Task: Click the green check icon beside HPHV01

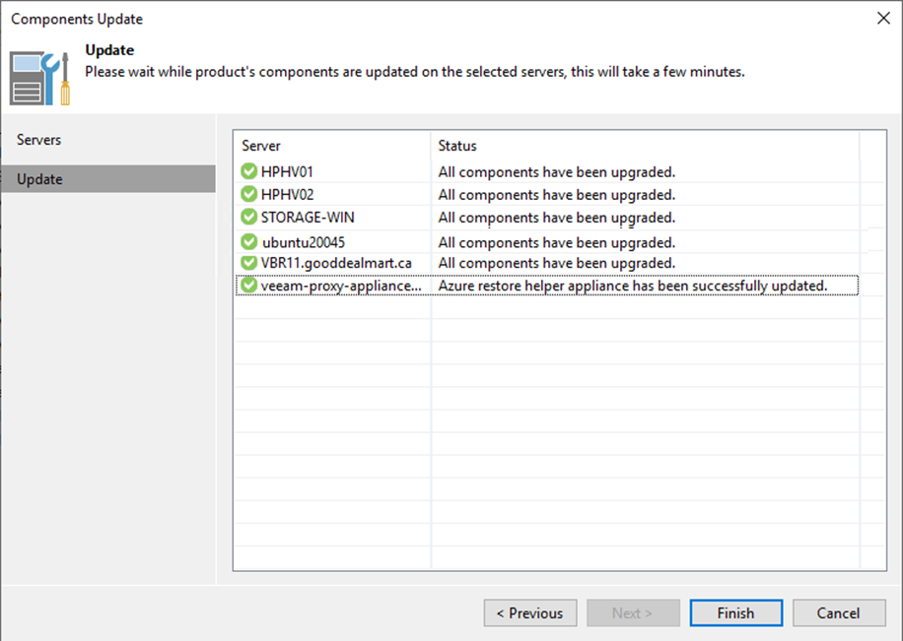Action: pyautogui.click(x=248, y=171)
